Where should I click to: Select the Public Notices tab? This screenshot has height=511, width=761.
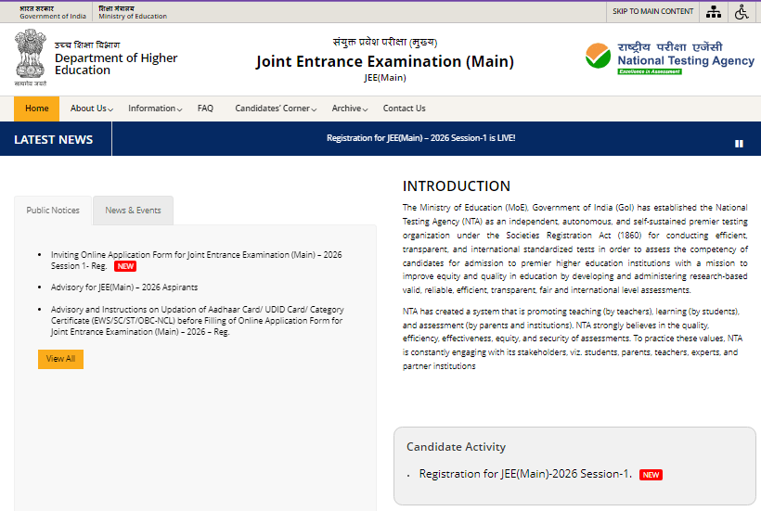53,211
